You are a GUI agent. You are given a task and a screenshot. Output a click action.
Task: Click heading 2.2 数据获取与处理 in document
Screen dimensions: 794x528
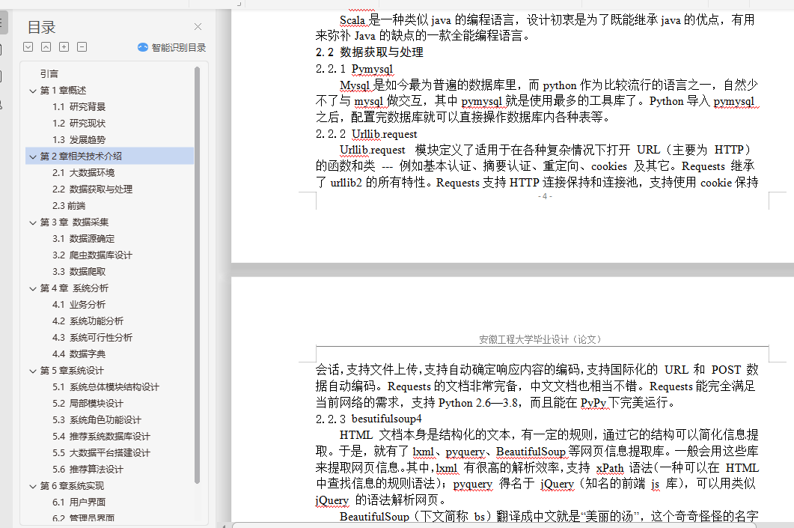[x=370, y=52]
